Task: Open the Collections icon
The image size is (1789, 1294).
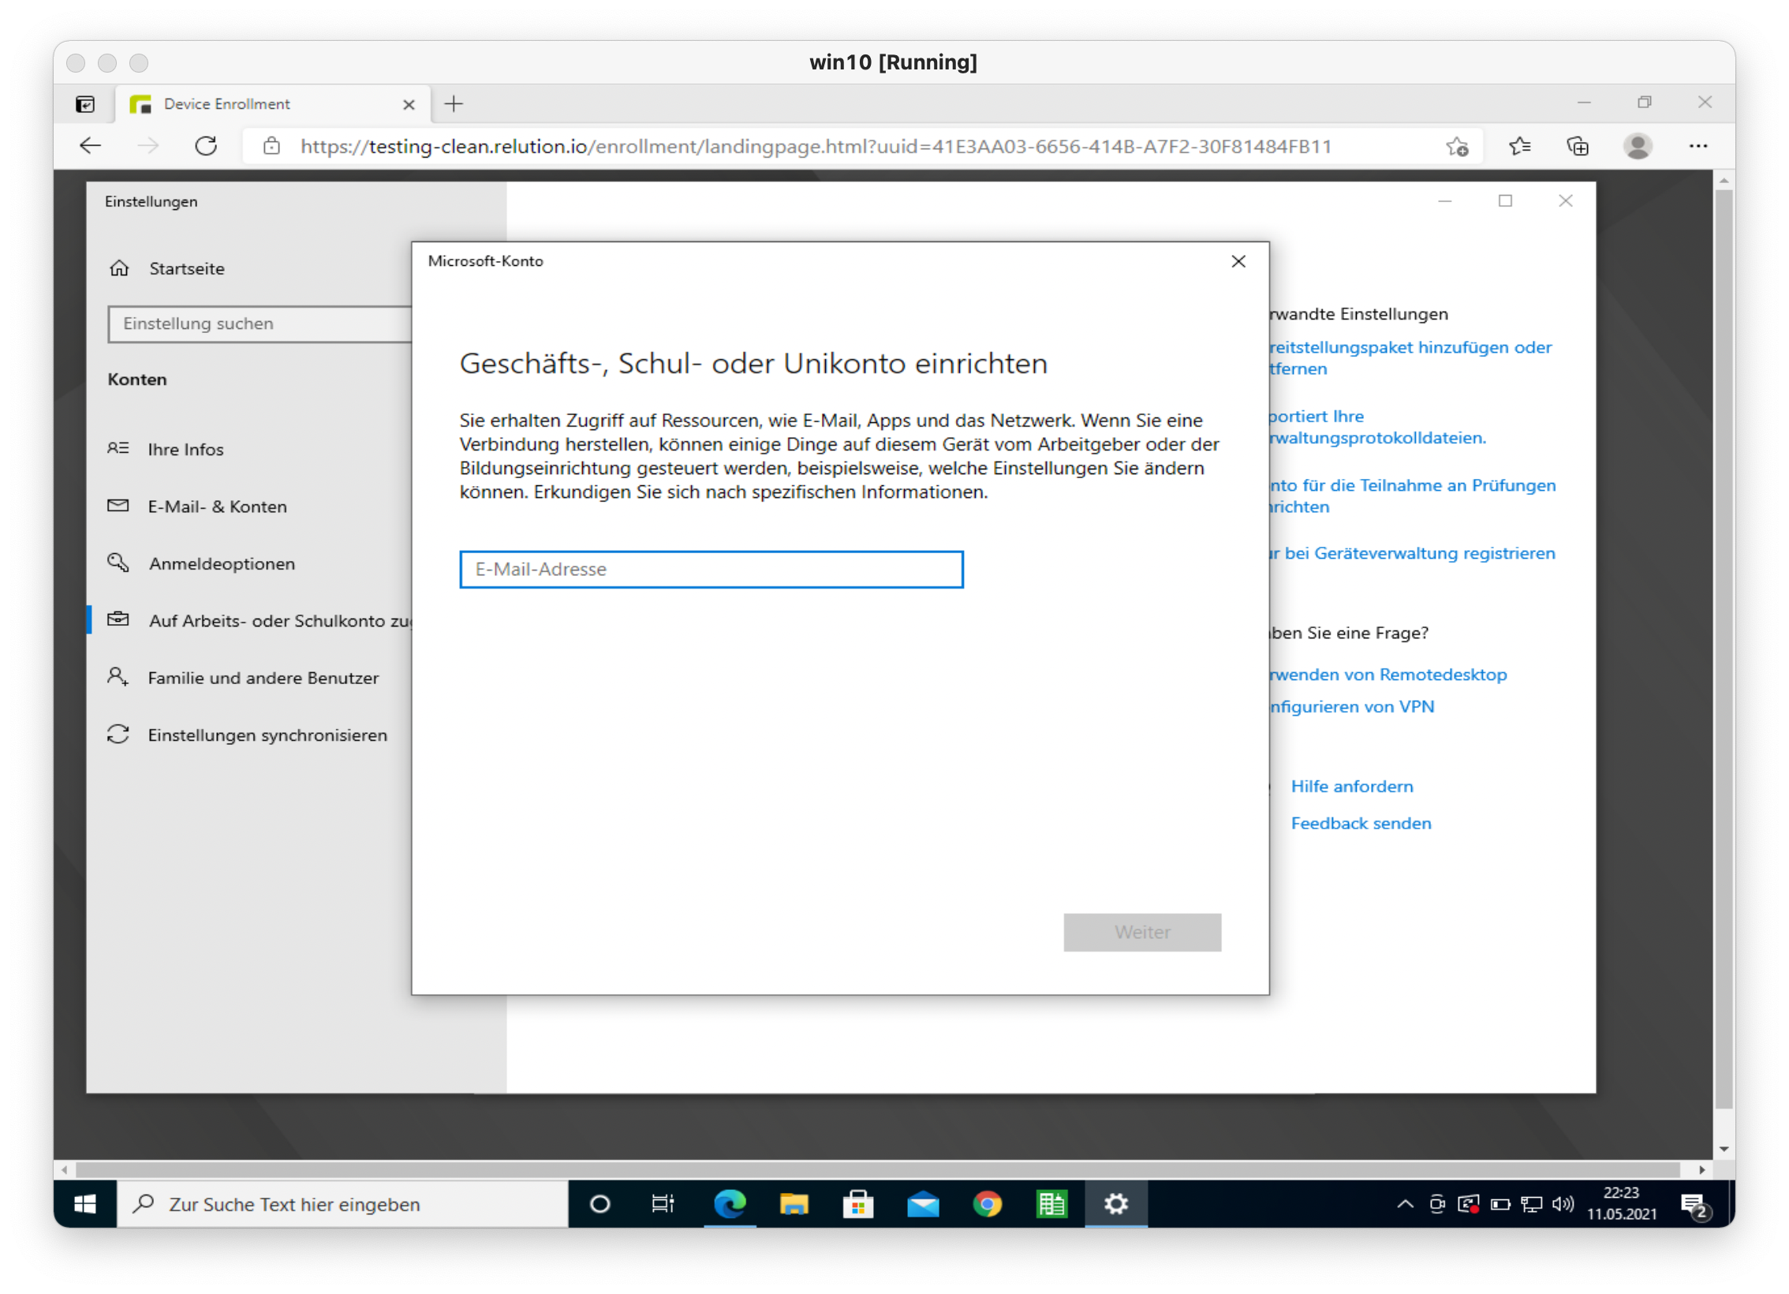Action: tap(1578, 146)
